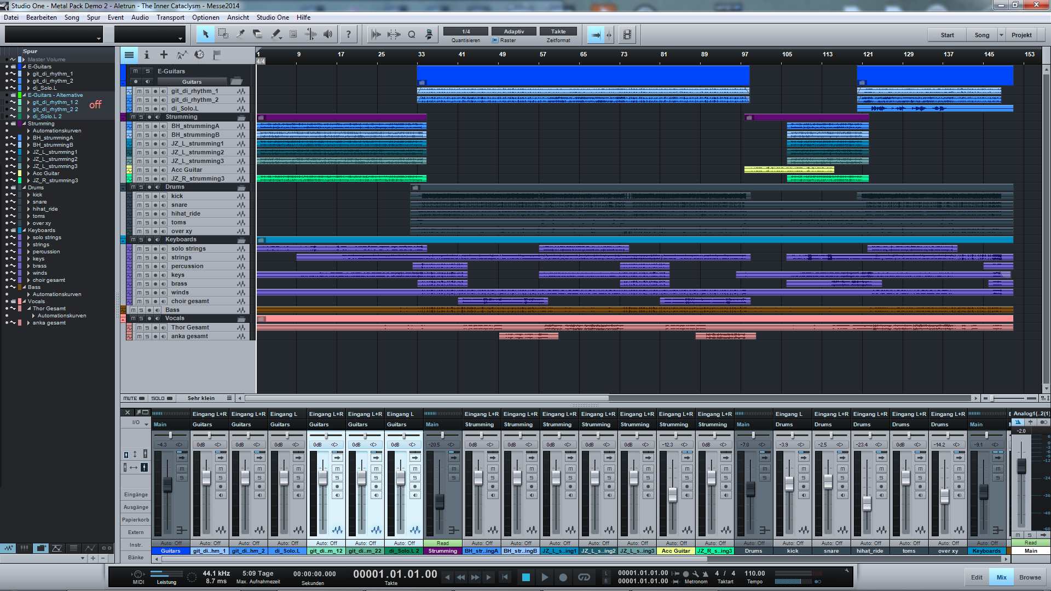This screenshot has width=1051, height=591.
Task: Activate the Mute tool
Action: point(293,34)
